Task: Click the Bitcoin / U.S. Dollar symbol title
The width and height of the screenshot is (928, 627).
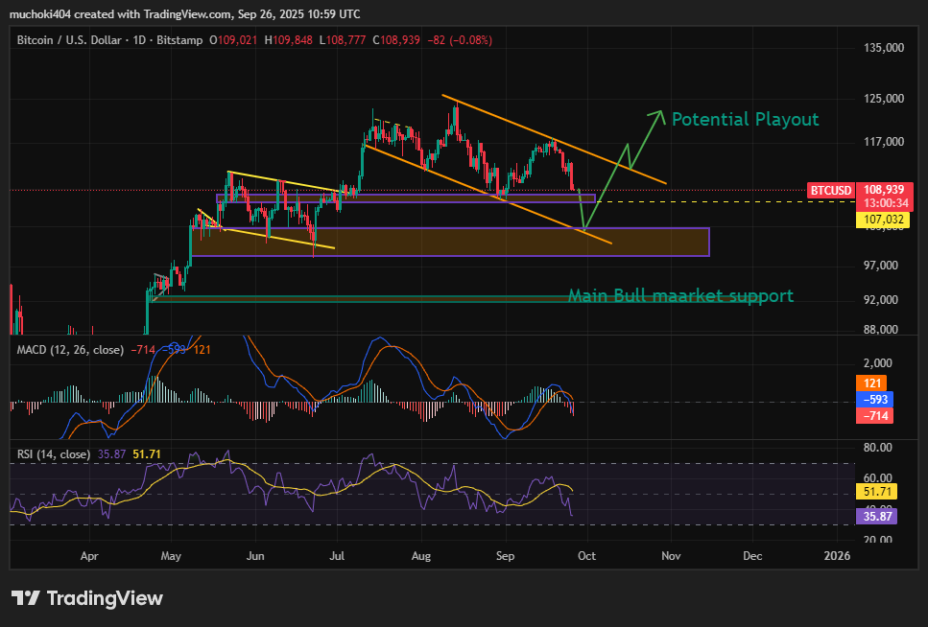Action: 69,40
